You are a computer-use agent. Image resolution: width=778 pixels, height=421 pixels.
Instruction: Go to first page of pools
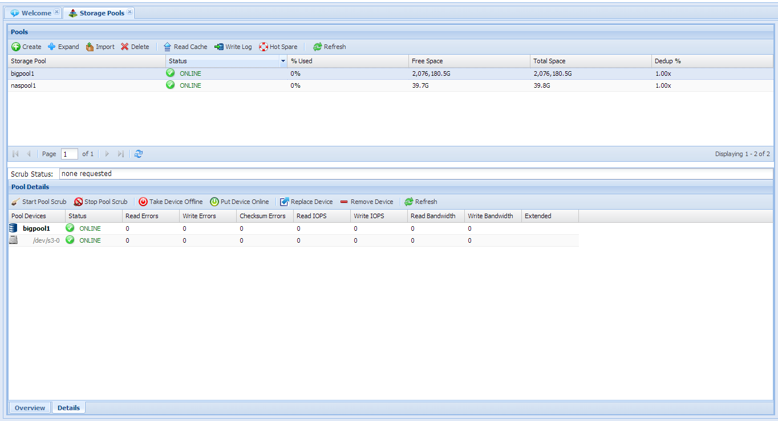tap(15, 154)
